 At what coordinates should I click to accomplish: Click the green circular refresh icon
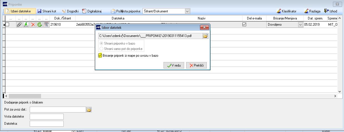40,25
